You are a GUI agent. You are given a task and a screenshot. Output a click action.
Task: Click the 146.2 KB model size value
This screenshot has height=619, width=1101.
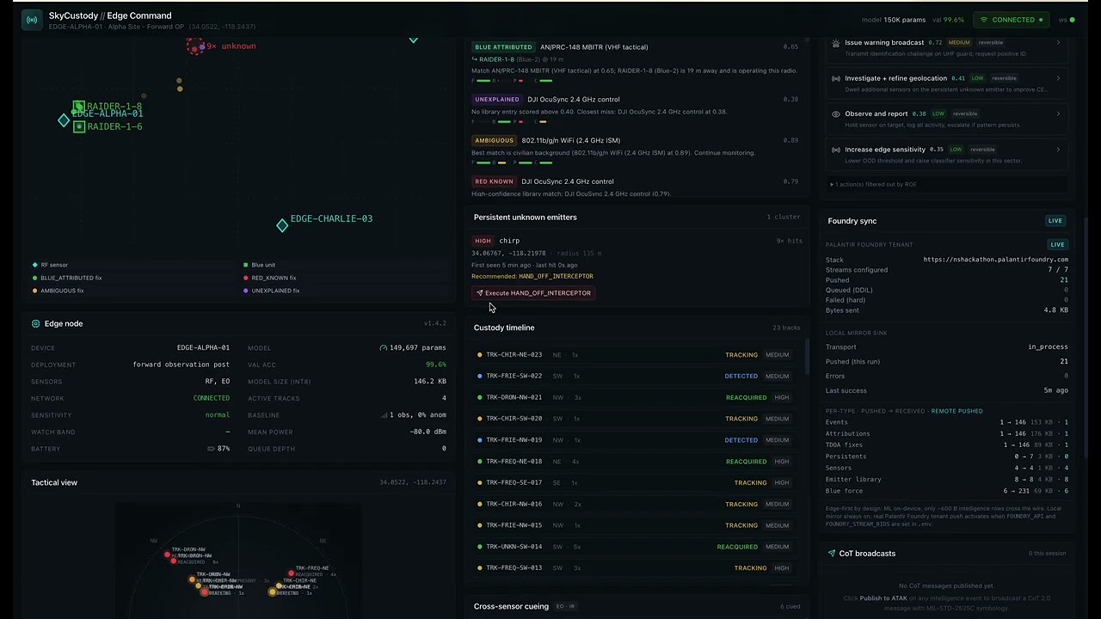pos(429,382)
